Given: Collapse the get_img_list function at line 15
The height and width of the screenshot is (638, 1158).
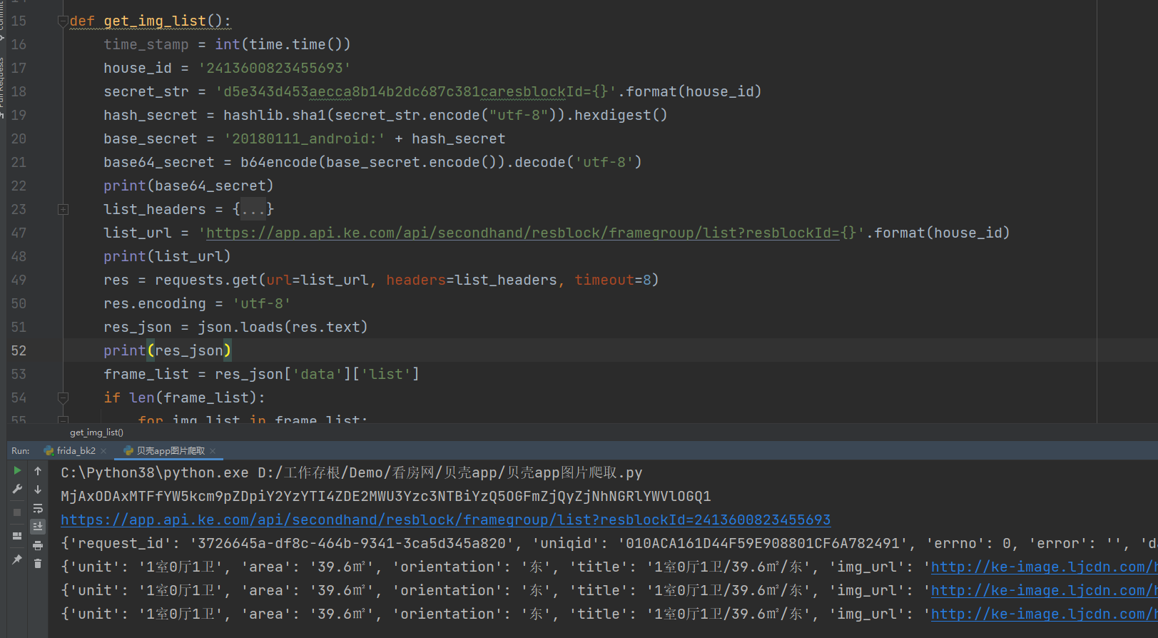Looking at the screenshot, I should (x=63, y=21).
